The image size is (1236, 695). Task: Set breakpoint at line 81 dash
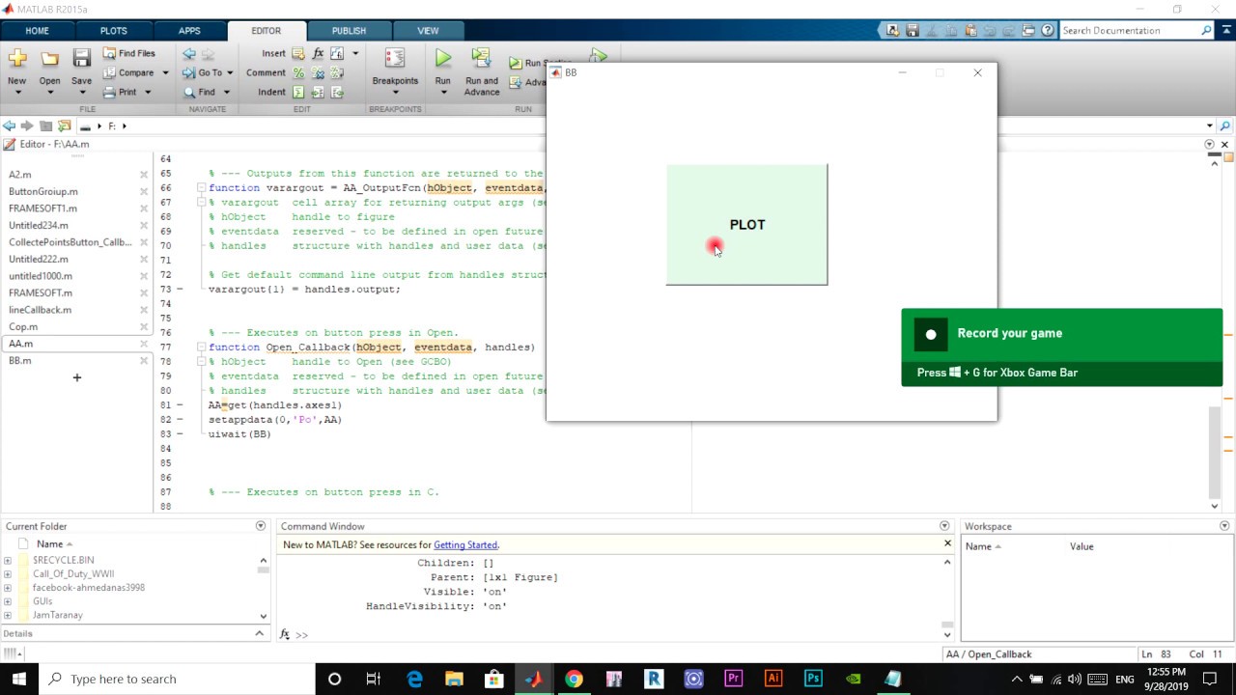[180, 405]
